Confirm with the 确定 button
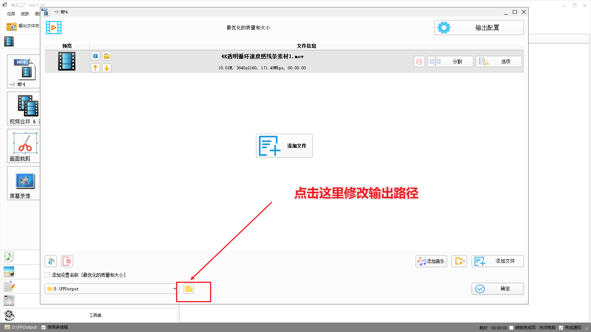 [x=498, y=289]
